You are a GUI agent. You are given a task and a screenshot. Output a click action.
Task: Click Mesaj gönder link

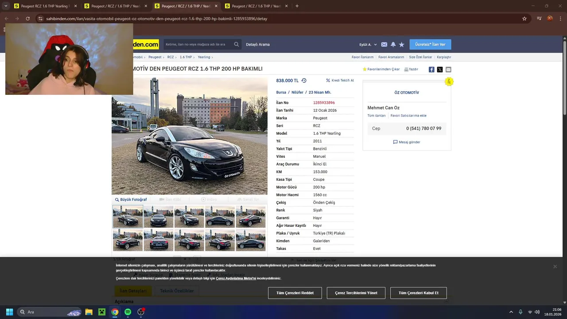pyautogui.click(x=407, y=142)
